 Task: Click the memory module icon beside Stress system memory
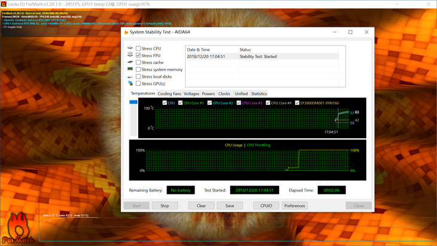[130, 69]
